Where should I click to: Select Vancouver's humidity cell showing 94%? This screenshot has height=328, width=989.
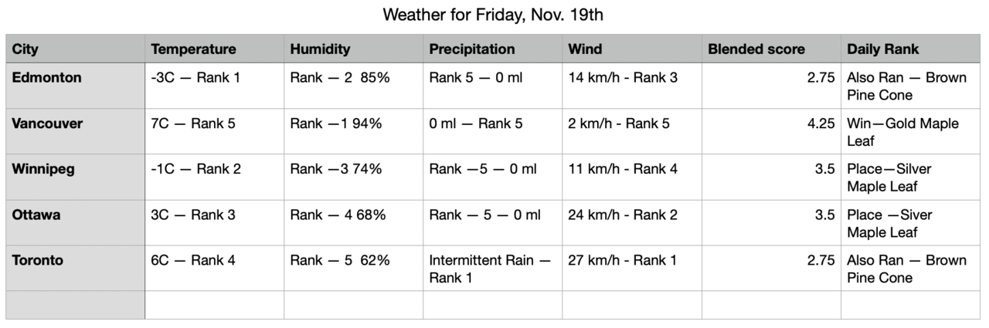point(353,132)
